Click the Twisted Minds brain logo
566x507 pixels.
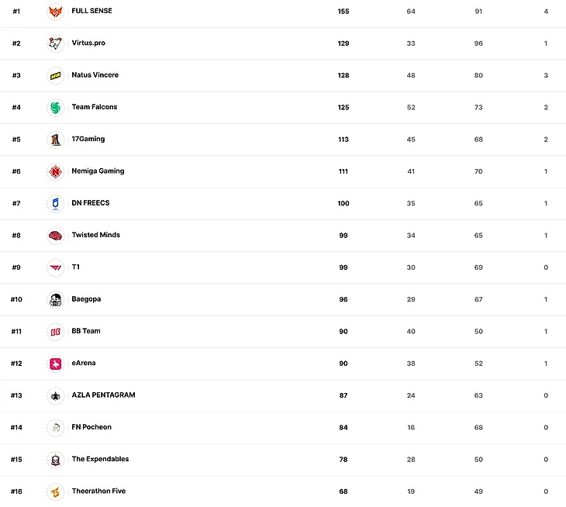(55, 235)
